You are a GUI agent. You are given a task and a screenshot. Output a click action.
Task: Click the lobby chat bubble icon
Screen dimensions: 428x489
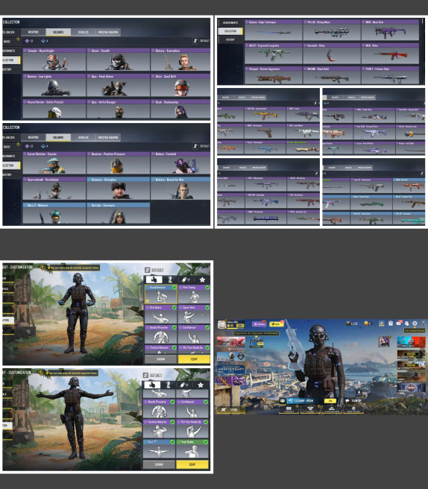283,401
